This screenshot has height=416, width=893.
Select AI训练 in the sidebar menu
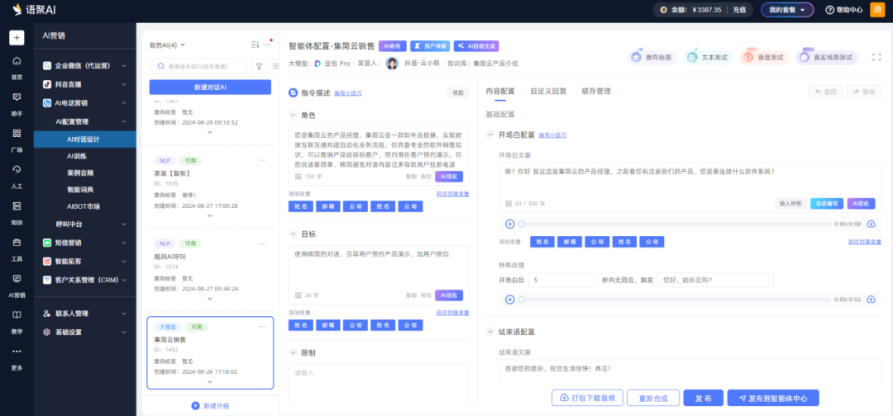coord(77,156)
